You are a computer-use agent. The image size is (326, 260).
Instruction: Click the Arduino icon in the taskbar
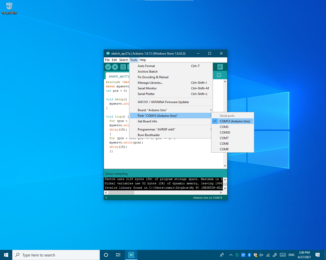click(x=131, y=255)
